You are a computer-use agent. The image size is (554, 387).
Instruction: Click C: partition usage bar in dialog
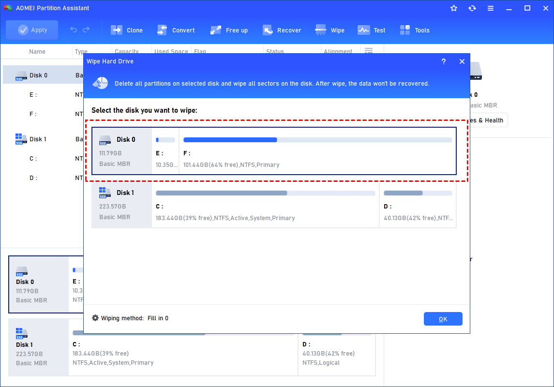pyautogui.click(x=265, y=193)
